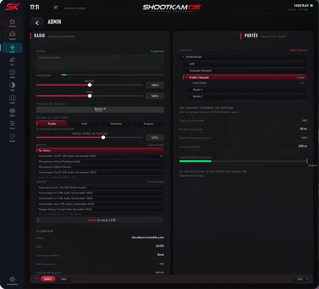Screen dimensions: 319x289
Task: Select the AFK channel
Action: click(x=245, y=64)
